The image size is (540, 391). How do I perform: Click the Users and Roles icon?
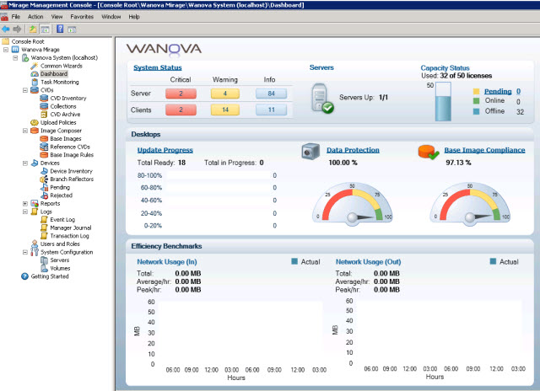click(35, 244)
